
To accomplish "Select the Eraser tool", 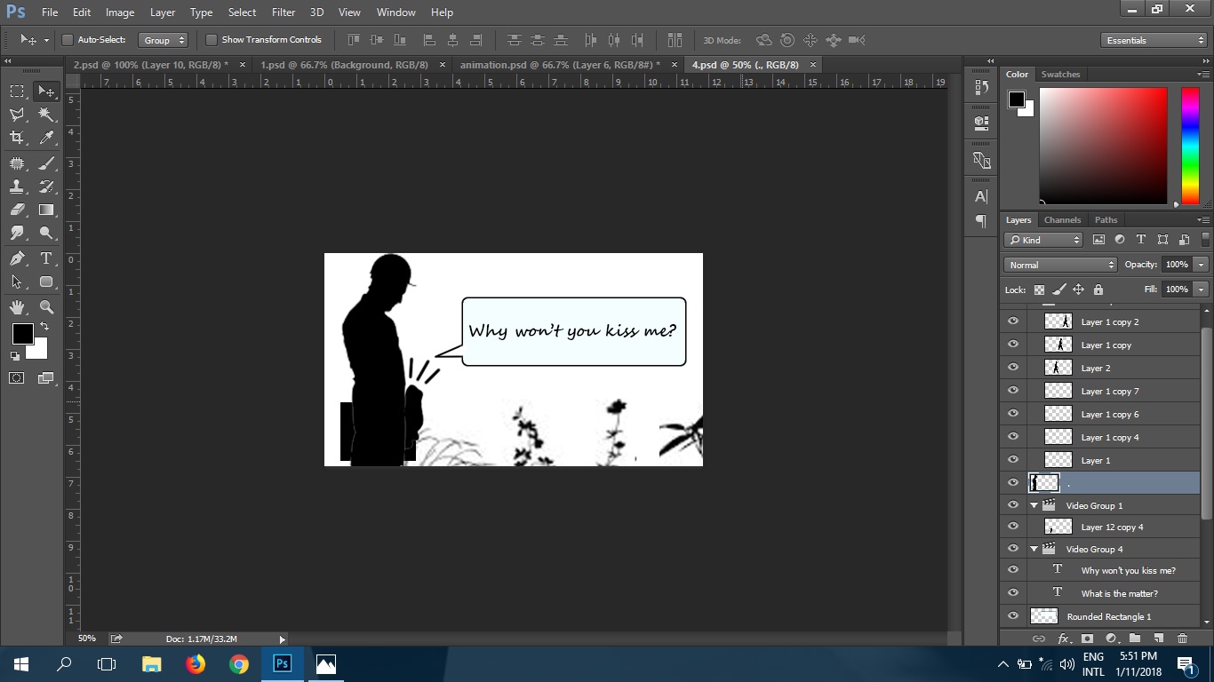I will pos(17,210).
